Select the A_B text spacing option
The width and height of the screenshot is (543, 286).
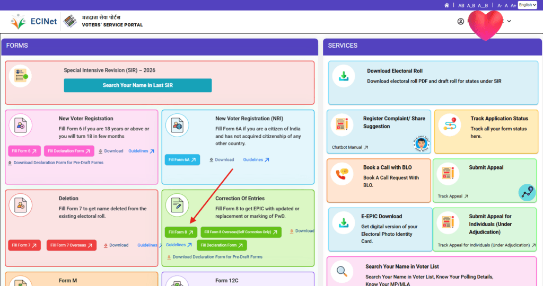471,5
